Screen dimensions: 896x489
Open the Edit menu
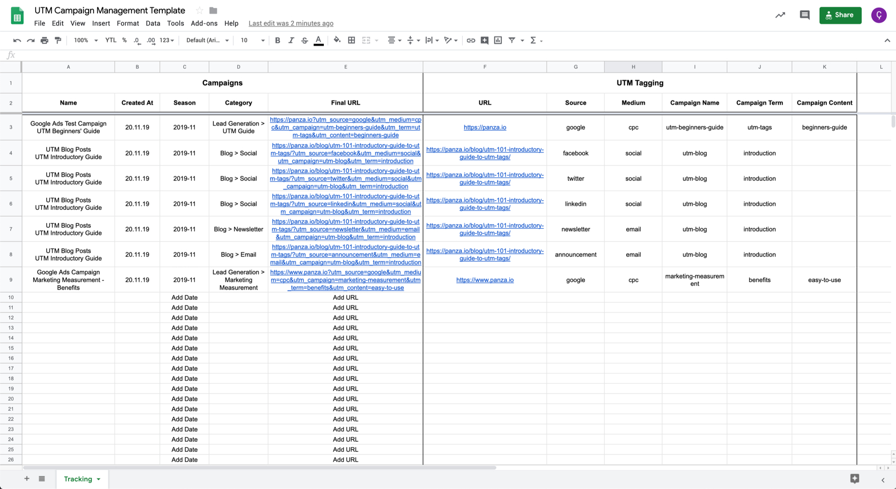pyautogui.click(x=58, y=23)
